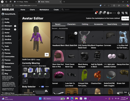Open Windows Start menu
This screenshot has width=130, height=101.
click(40, 98)
